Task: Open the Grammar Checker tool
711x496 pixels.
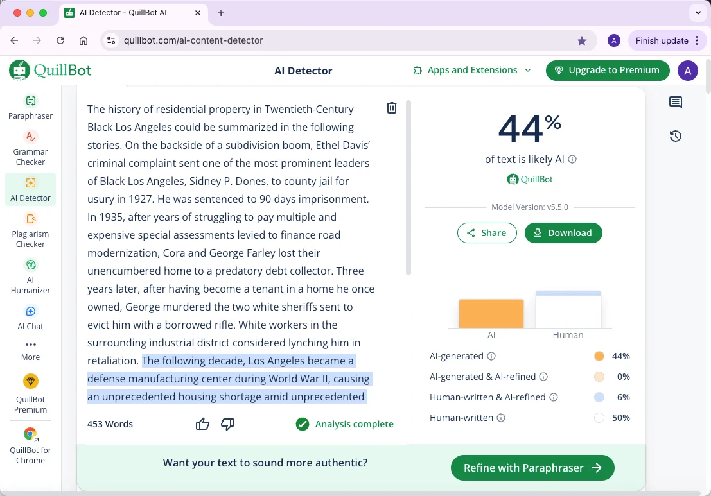Action: pos(30,149)
